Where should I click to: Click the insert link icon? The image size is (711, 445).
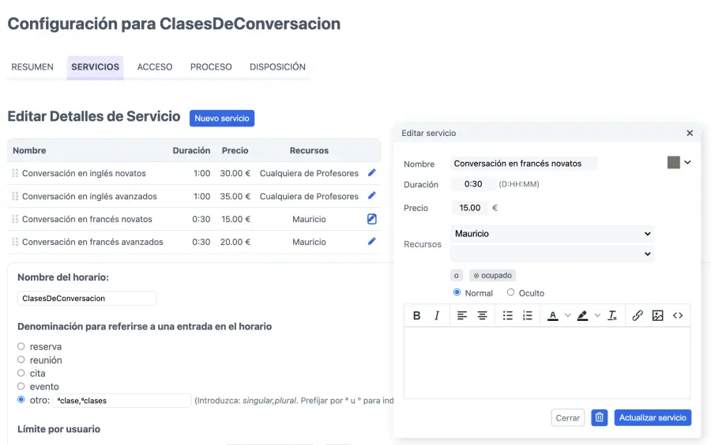638,316
